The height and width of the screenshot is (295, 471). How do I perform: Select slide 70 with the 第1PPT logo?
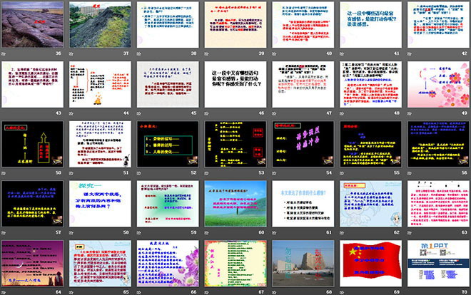(x=438, y=263)
